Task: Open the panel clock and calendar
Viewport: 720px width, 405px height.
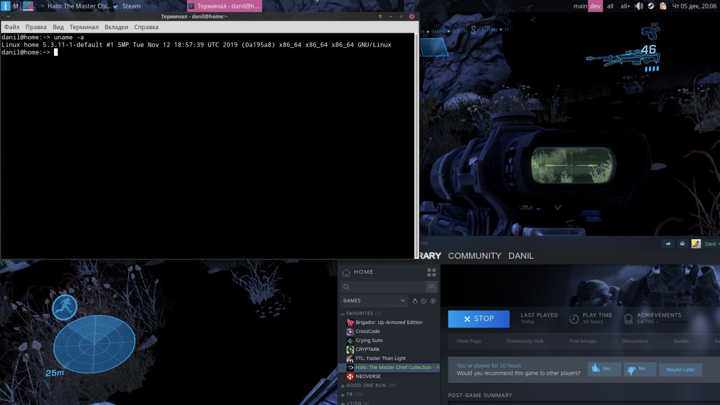Action: (694, 6)
